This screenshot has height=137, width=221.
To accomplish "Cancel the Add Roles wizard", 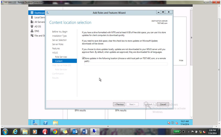I will (163, 104).
